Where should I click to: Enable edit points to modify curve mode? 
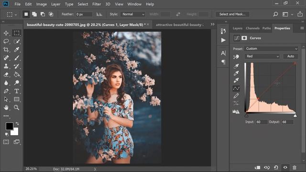pos(236,88)
